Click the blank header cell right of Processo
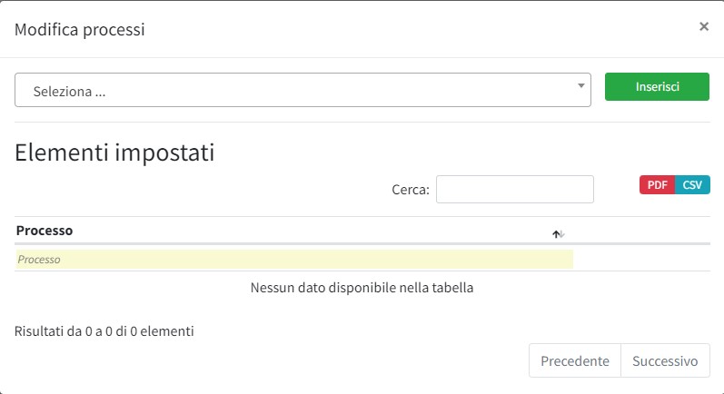724x394 pixels. [641, 231]
